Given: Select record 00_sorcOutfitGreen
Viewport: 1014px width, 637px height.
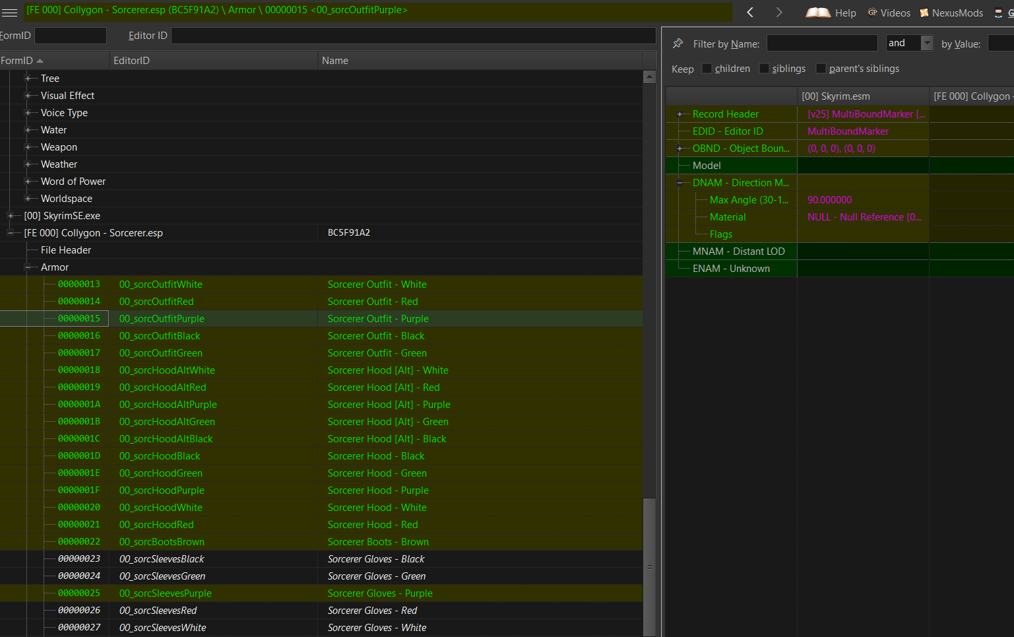Looking at the screenshot, I should (x=321, y=353).
